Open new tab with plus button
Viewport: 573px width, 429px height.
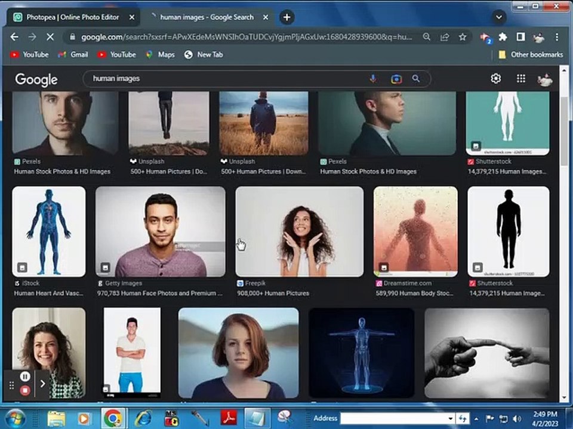point(287,17)
